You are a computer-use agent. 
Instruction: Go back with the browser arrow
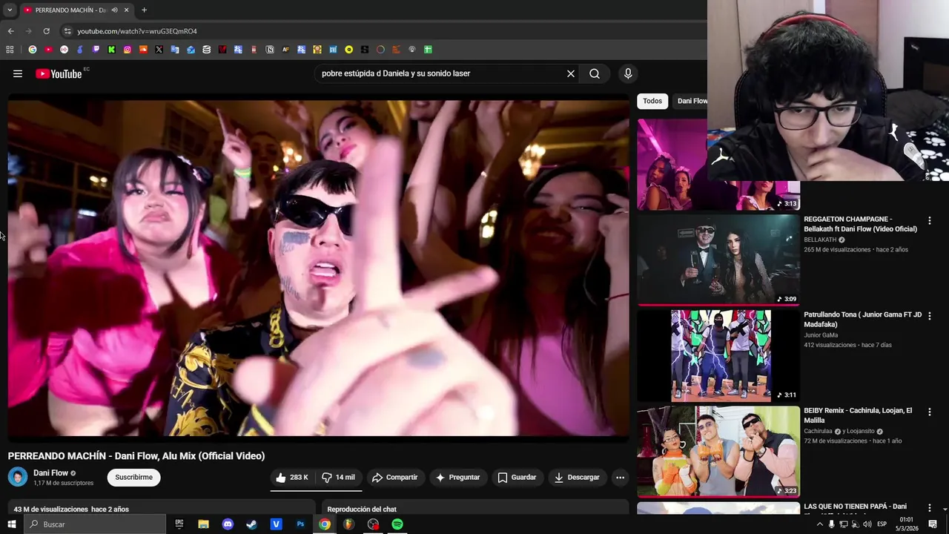10,31
